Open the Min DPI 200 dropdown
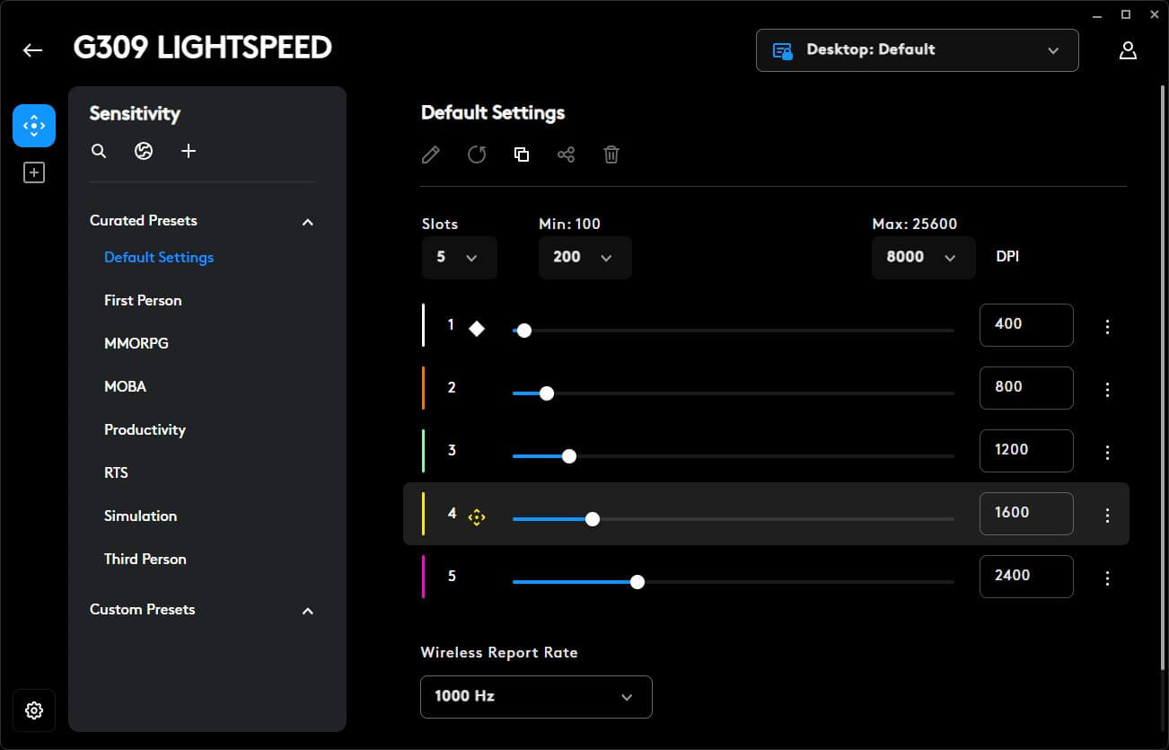Image resolution: width=1169 pixels, height=750 pixels. [x=584, y=258]
